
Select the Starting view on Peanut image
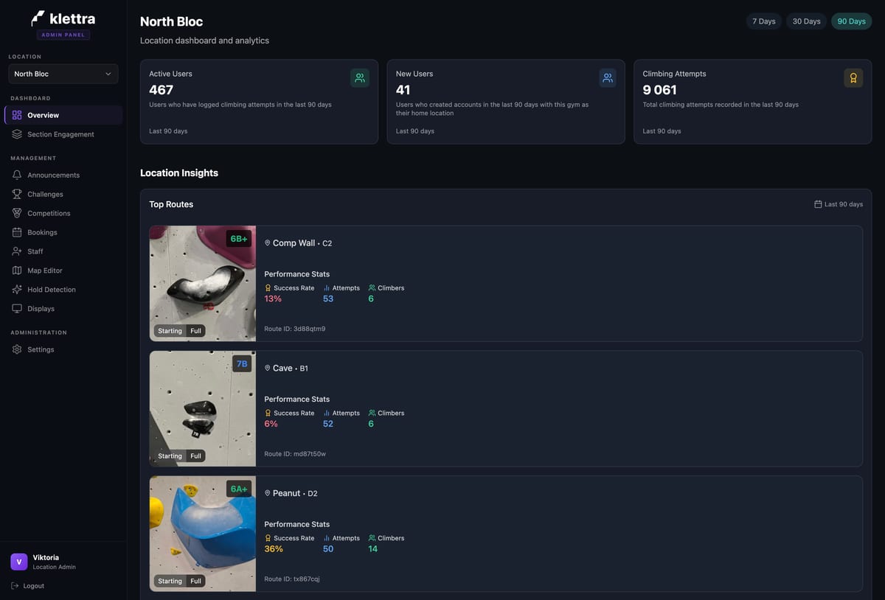point(170,582)
